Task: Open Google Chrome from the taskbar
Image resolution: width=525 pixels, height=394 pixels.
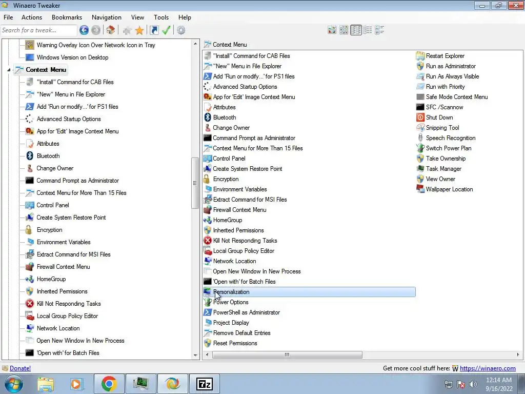Action: tap(109, 384)
